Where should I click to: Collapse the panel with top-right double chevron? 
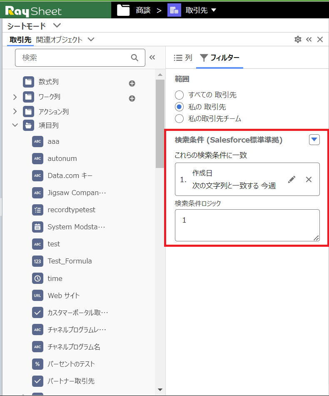tap(309, 40)
